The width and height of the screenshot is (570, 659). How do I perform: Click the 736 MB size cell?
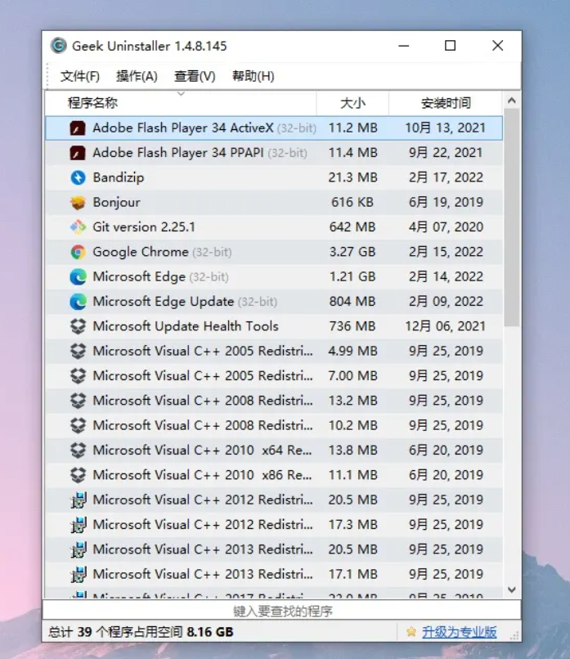point(352,326)
